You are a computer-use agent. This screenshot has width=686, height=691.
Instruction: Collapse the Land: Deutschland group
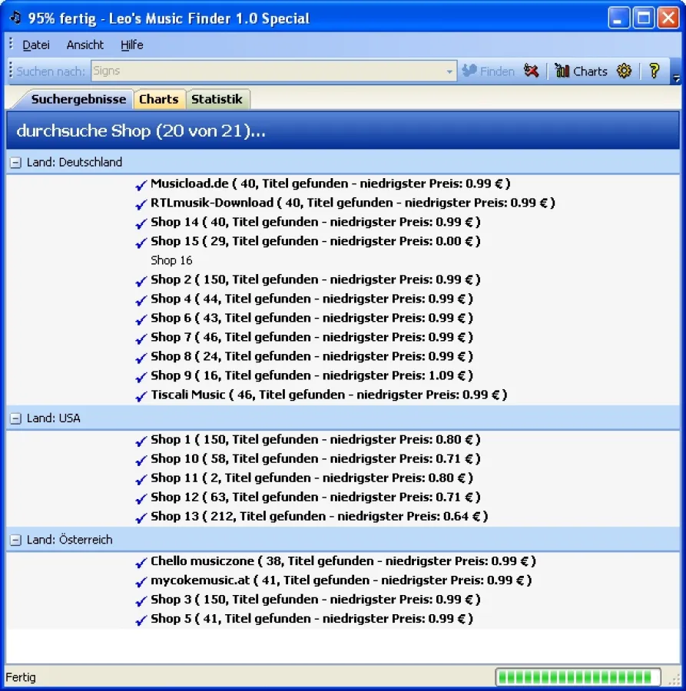[x=15, y=163]
